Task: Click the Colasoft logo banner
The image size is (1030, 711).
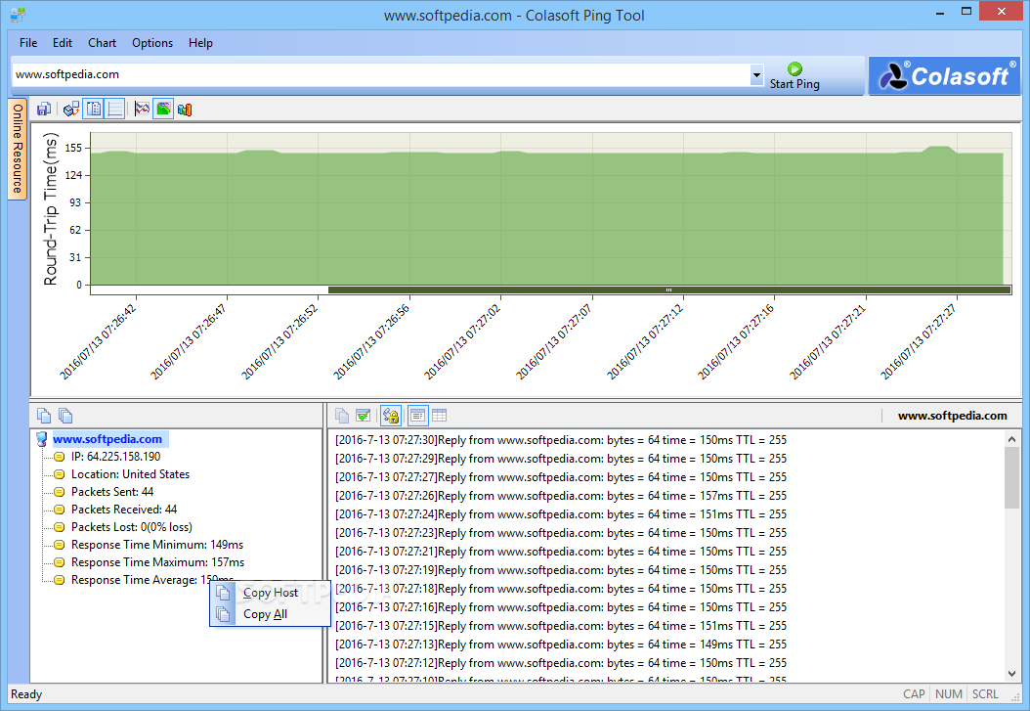Action: 945,75
